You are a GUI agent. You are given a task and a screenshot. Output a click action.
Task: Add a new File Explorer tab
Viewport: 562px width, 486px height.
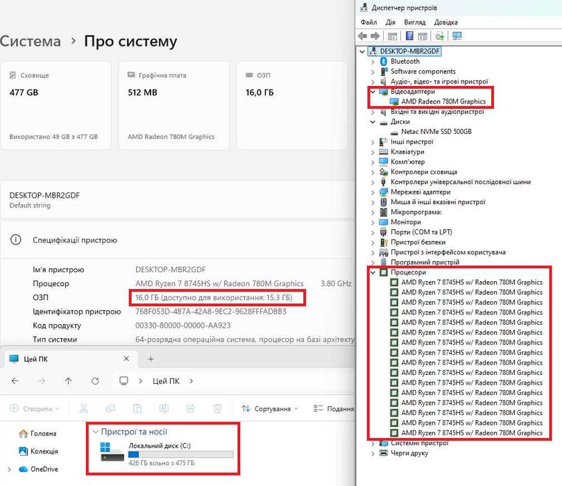pos(151,359)
